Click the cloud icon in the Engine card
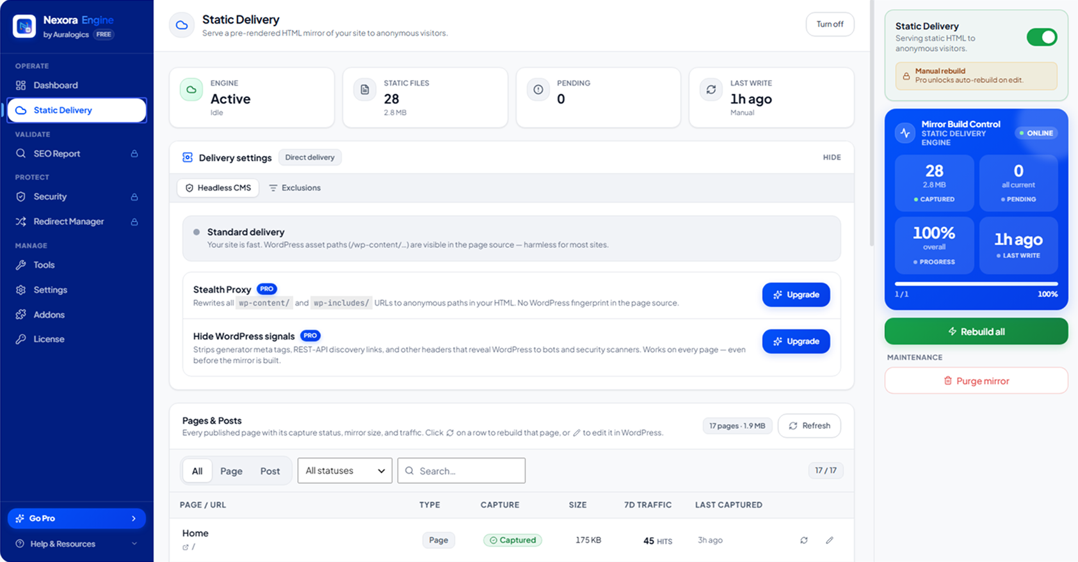 pos(191,90)
